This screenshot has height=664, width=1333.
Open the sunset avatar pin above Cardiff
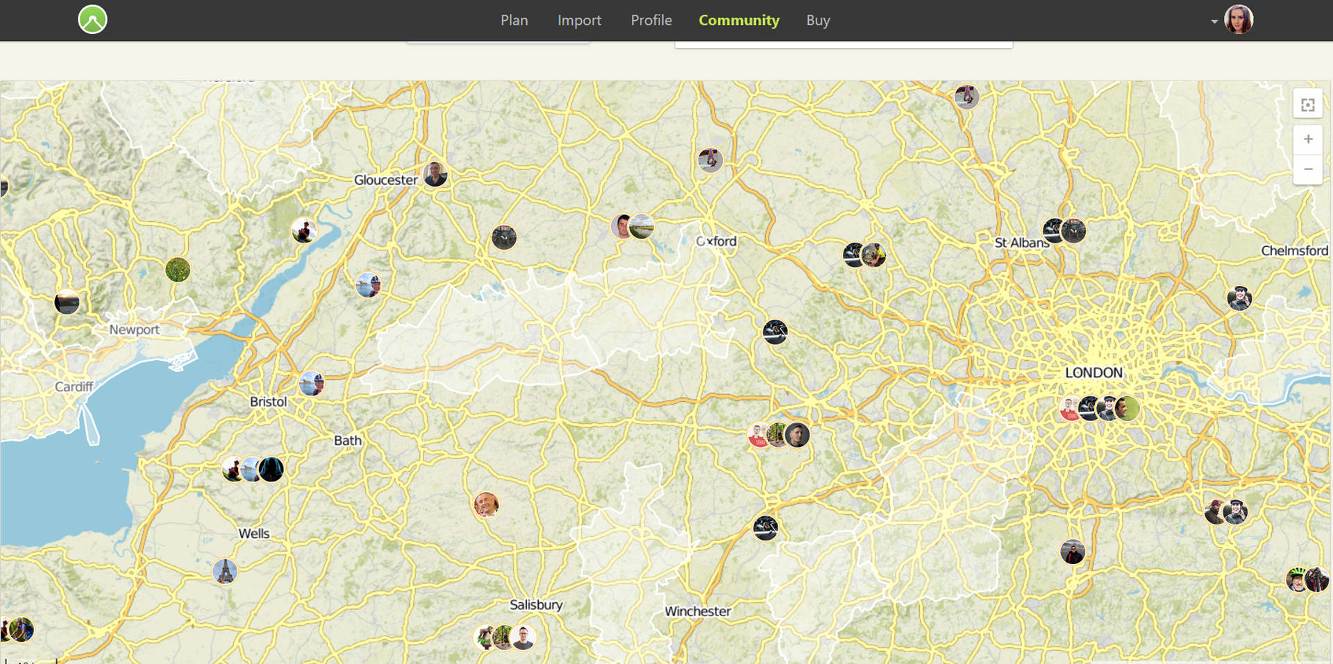pos(67,302)
